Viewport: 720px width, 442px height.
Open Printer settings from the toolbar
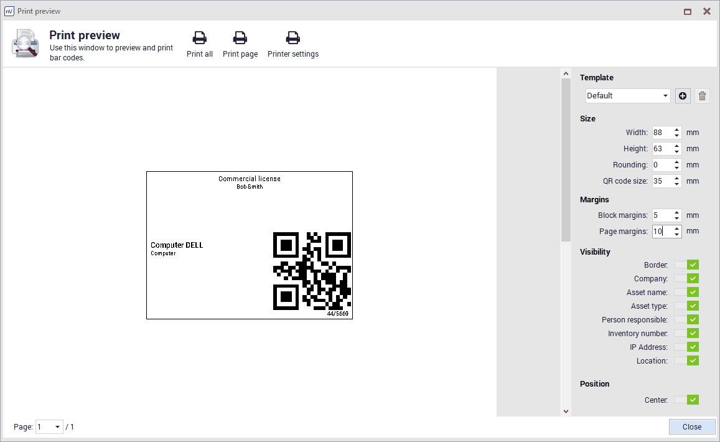[x=292, y=39]
